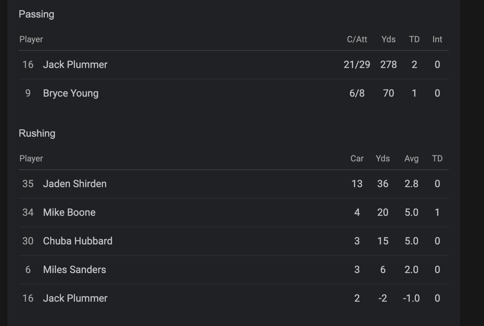Select Jack Plummer's 21/29 completions value

click(357, 65)
